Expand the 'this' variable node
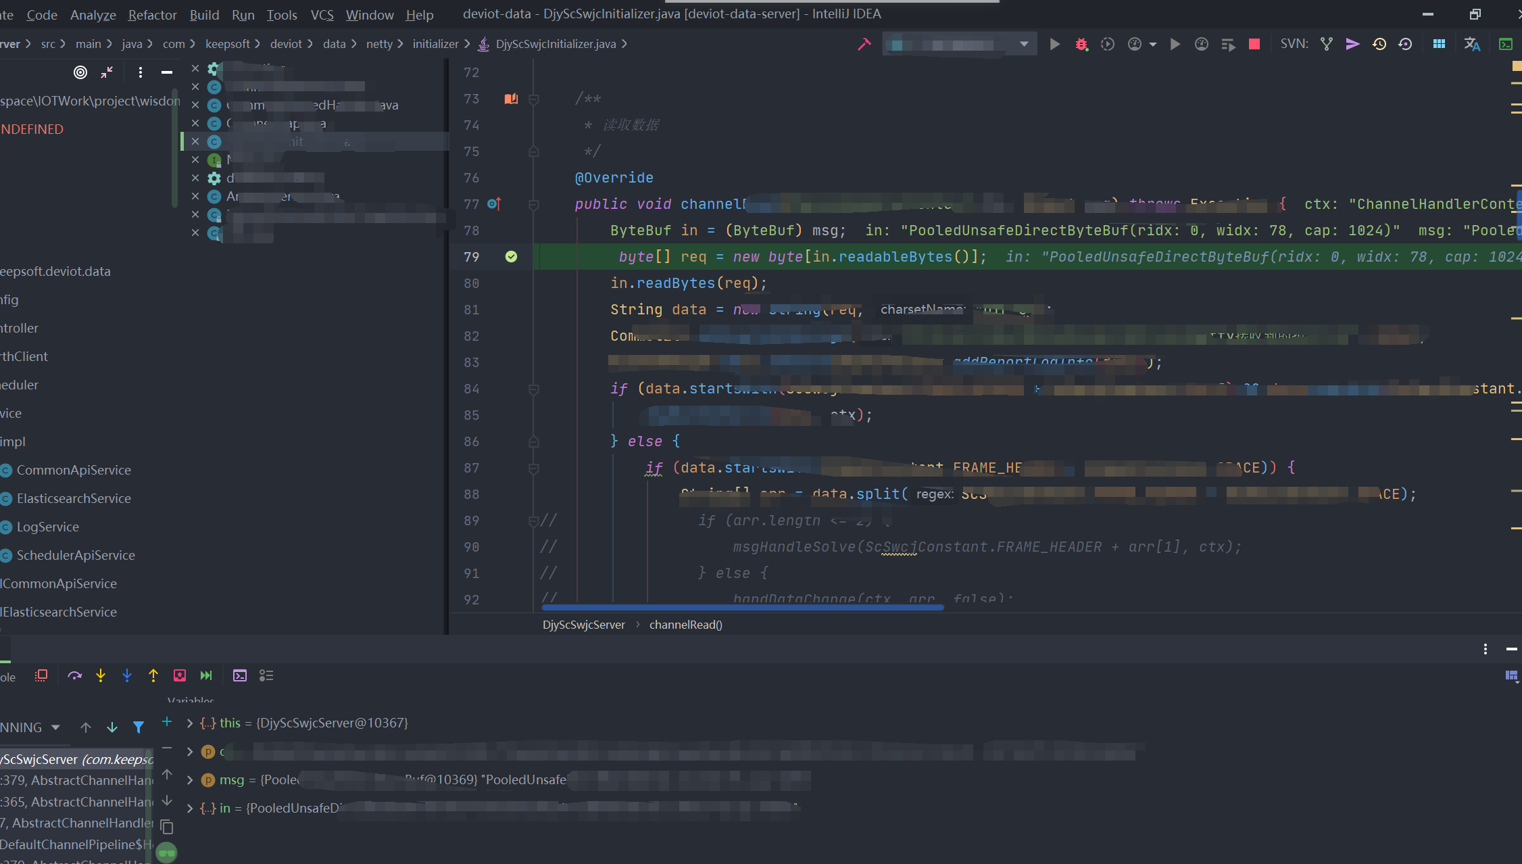The image size is (1522, 864). point(190,723)
